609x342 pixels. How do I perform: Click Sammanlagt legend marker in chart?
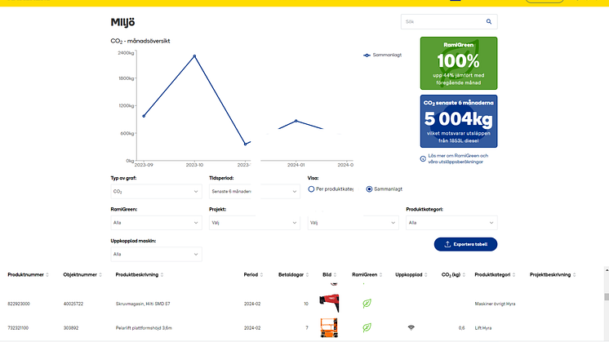tap(367, 56)
